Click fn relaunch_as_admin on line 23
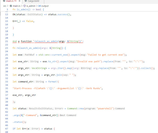The height and width of the screenshot is (133, 158). tap(26, 48)
